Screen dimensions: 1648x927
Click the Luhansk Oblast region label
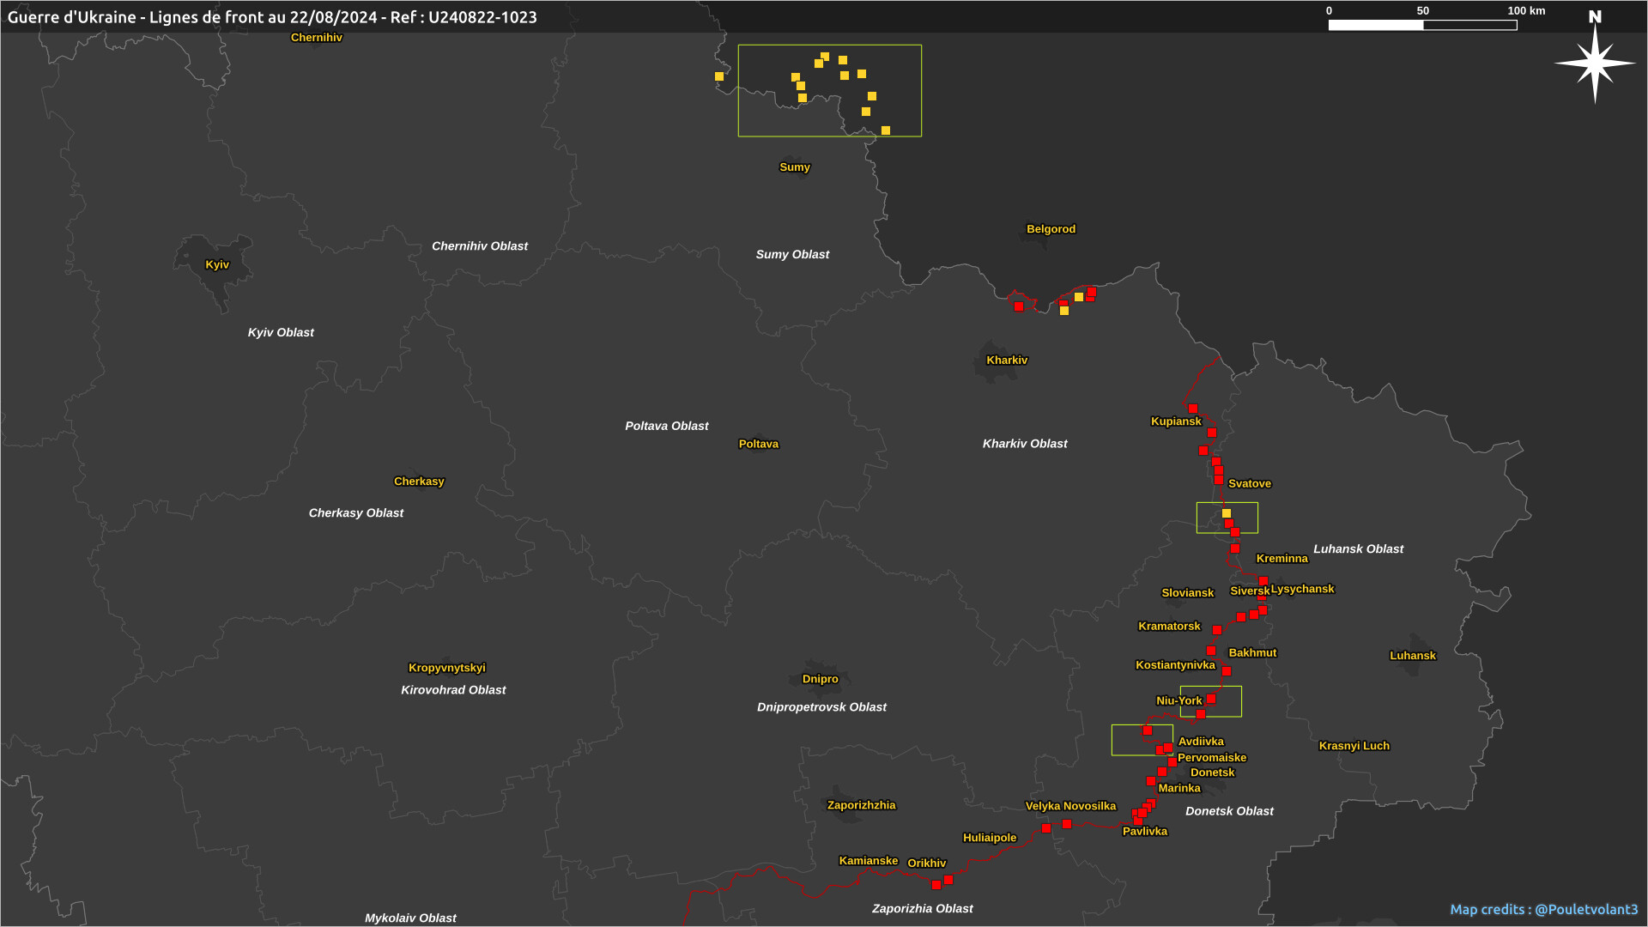(x=1358, y=548)
